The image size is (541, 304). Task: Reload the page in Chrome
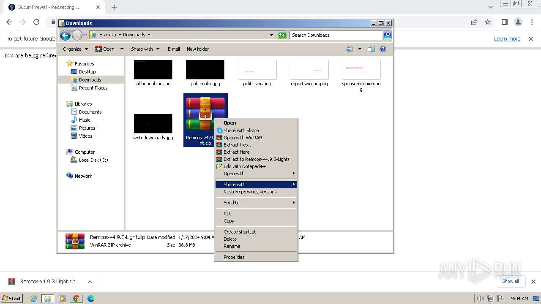point(36,22)
